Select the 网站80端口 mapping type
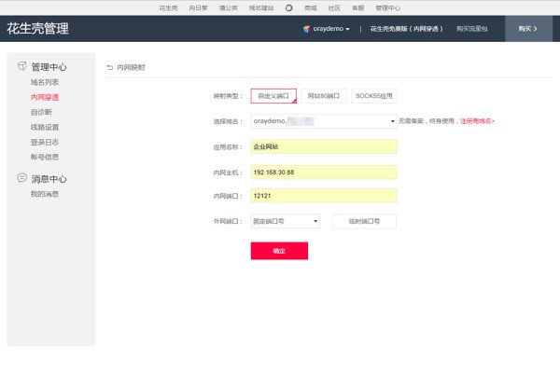Screen dimensions: 560x373 point(324,96)
